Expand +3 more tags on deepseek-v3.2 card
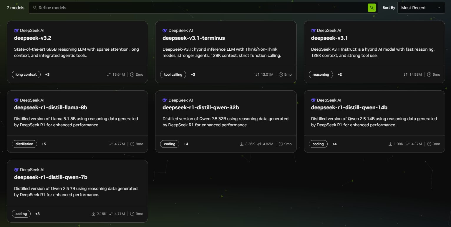The image size is (451, 227). (47, 74)
